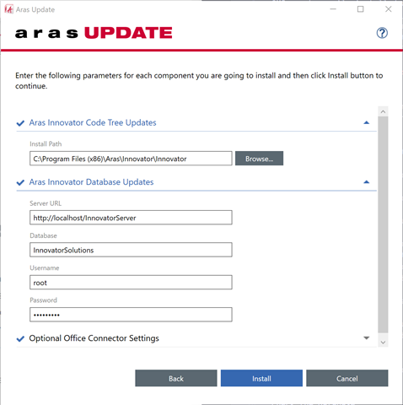Click the Password field
This screenshot has height=405, width=403.
tap(131, 315)
